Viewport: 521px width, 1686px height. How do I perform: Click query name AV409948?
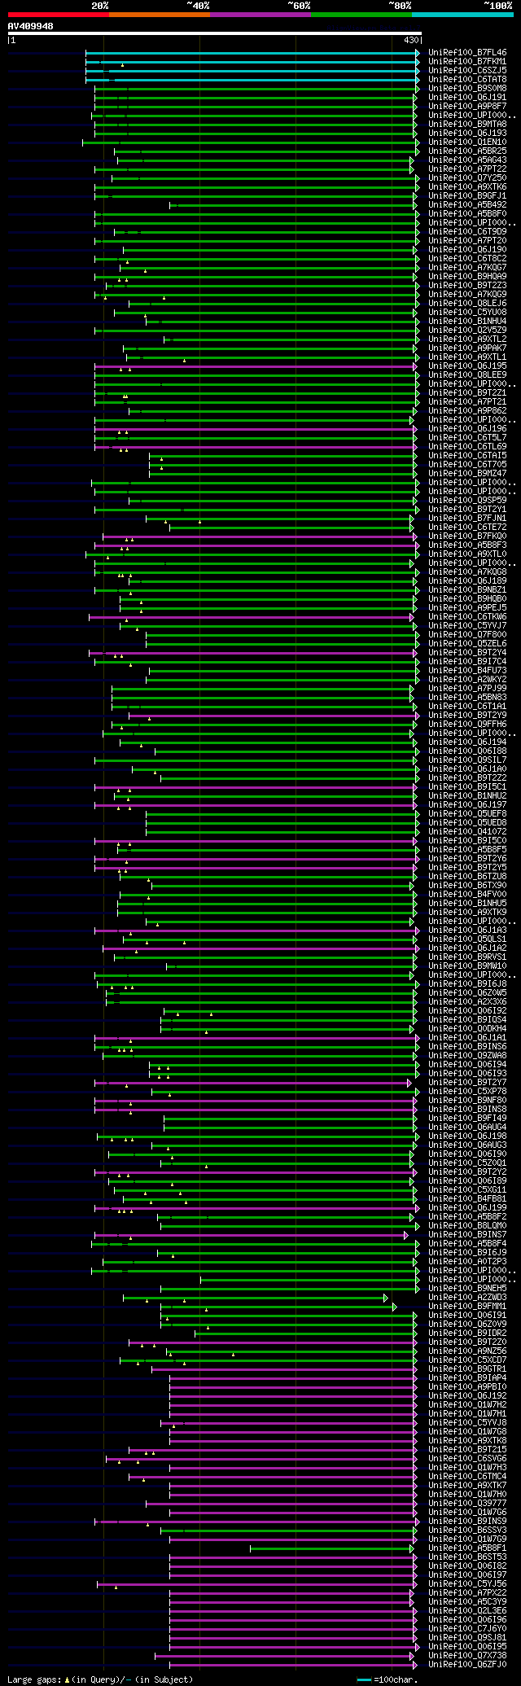[x=31, y=26]
